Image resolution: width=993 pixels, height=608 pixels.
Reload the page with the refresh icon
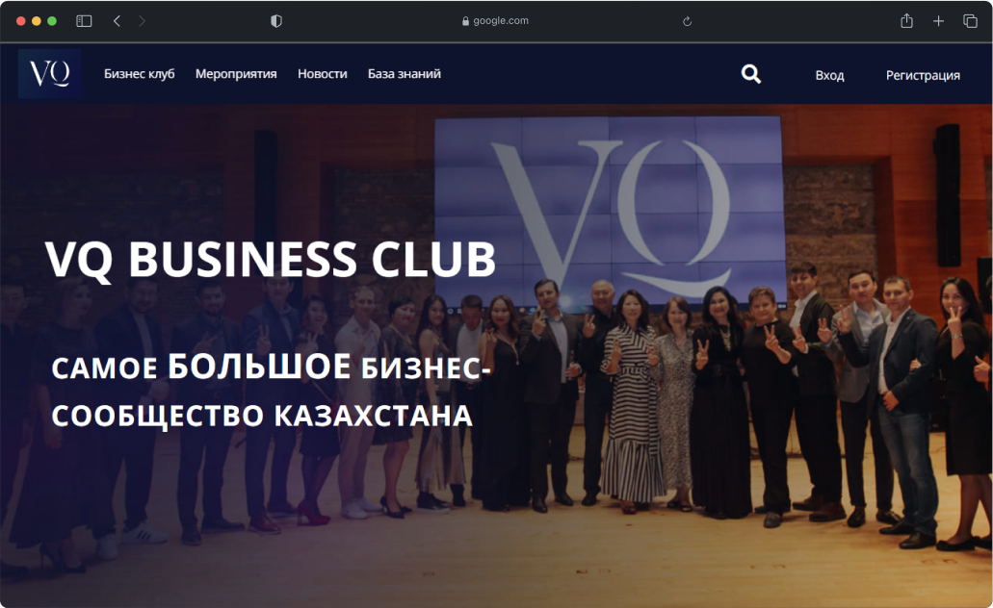[x=687, y=21]
